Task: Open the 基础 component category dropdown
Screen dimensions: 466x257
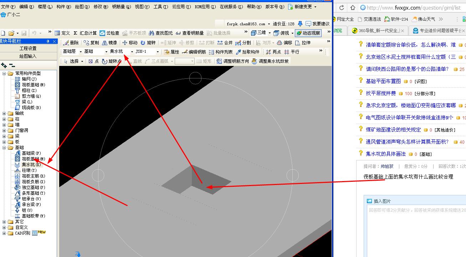Action: pos(106,52)
